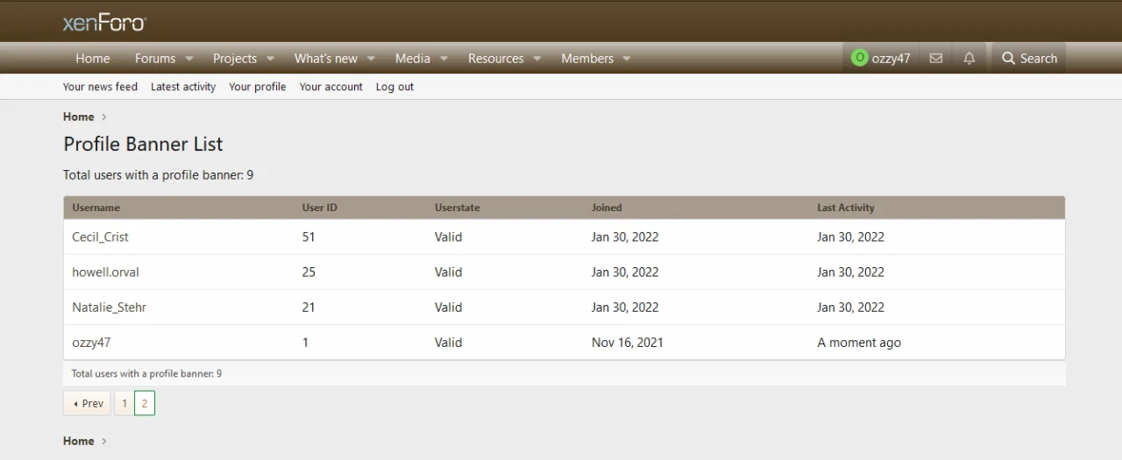Click the Search magnifier button
Image resolution: width=1122 pixels, height=460 pixels.
point(1029,59)
